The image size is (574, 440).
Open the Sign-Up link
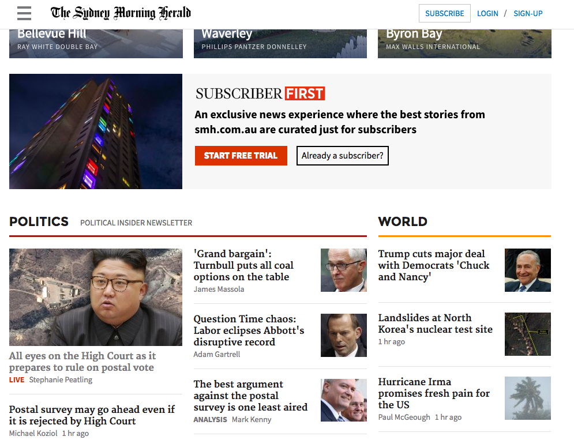pos(528,13)
